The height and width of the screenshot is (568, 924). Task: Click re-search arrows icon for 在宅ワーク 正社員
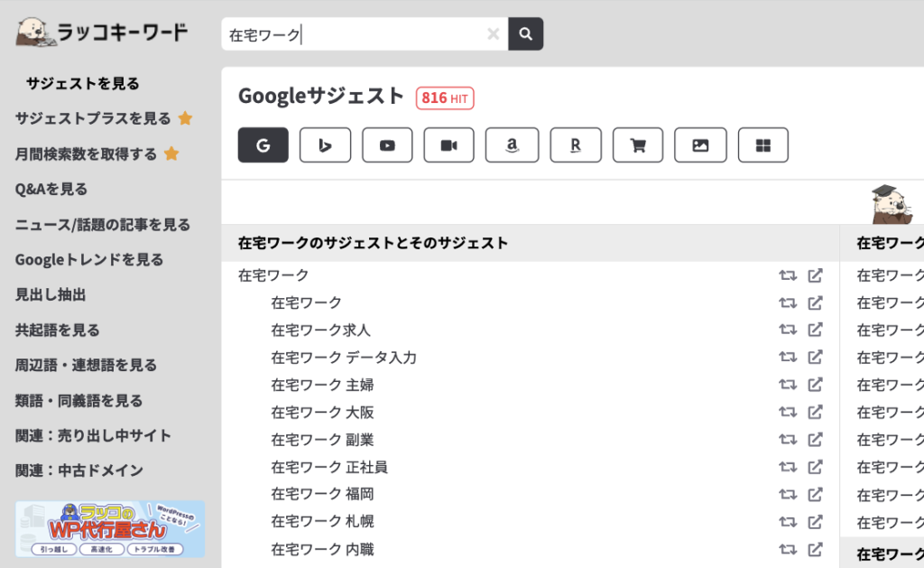pyautogui.click(x=787, y=467)
